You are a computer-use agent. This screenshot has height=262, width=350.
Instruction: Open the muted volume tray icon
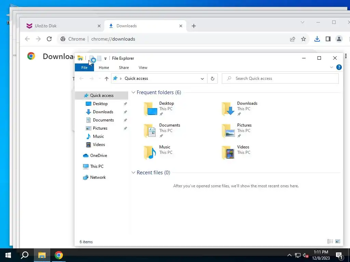[x=306, y=255]
